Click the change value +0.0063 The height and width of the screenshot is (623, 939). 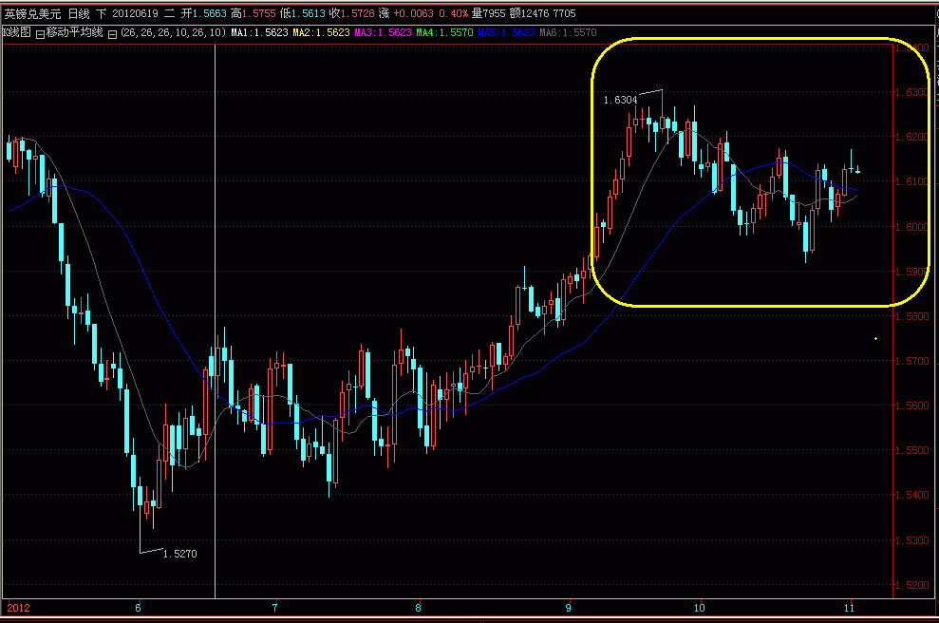pos(413,13)
